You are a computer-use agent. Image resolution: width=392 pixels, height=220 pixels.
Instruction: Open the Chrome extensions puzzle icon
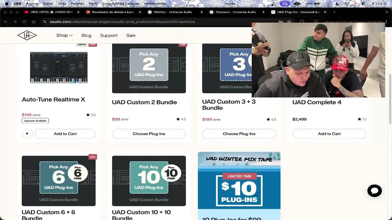coord(302,22)
